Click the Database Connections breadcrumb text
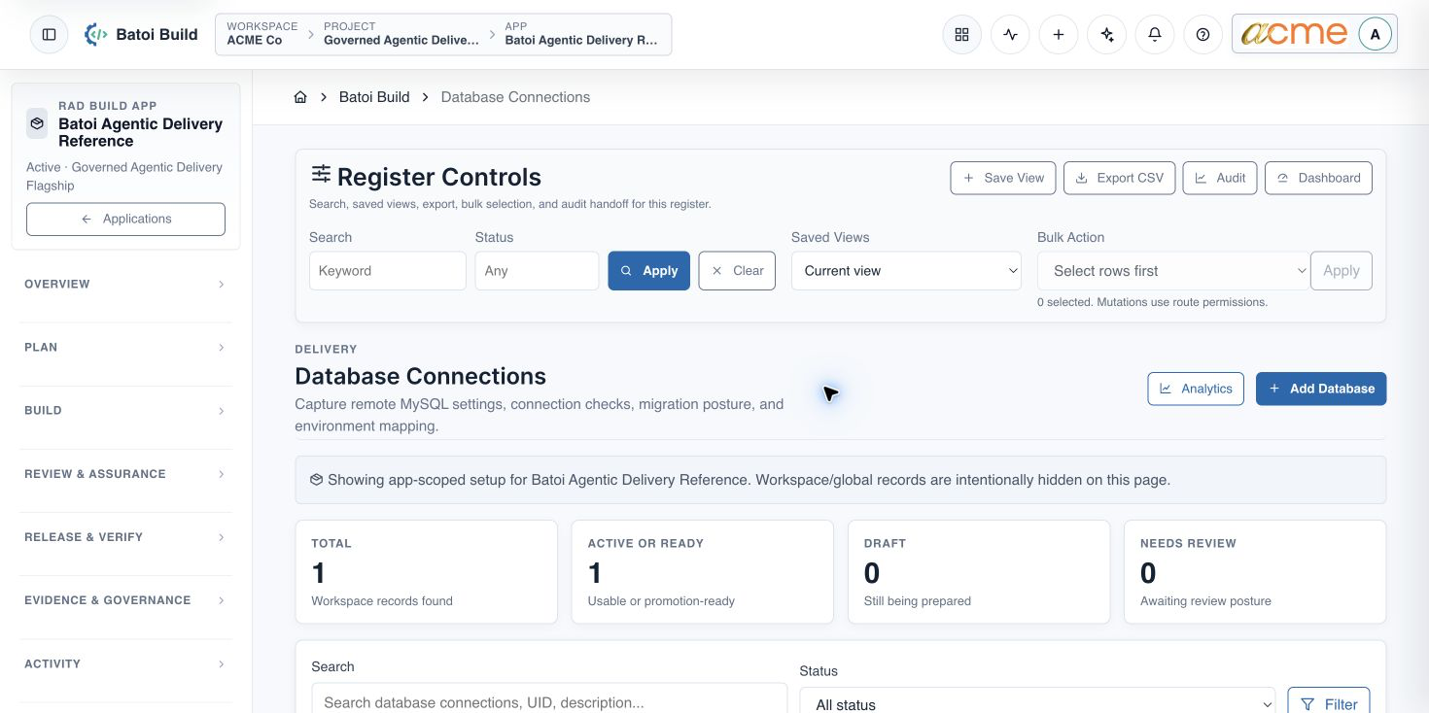 (515, 97)
